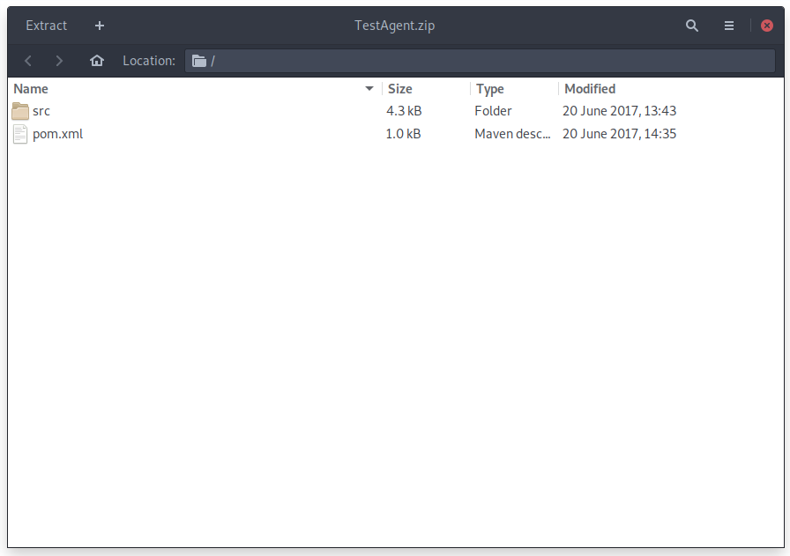Select the pom.xml file icon
790x556 pixels.
pyautogui.click(x=20, y=134)
